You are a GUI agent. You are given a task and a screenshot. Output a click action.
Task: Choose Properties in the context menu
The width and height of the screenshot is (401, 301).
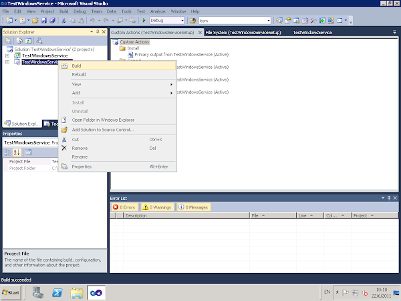118,167
